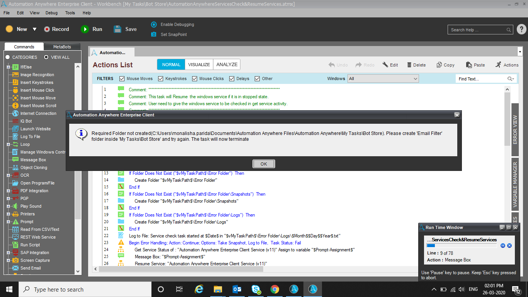Open the Edit menu

click(20, 13)
